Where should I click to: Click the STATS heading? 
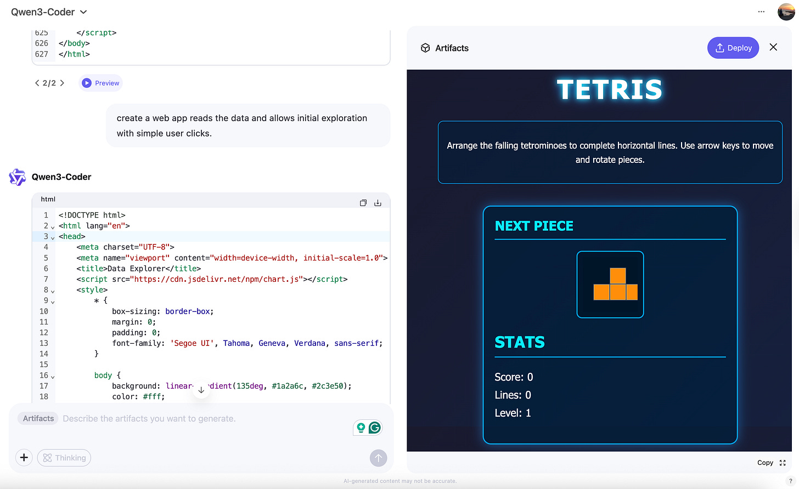pyautogui.click(x=520, y=342)
